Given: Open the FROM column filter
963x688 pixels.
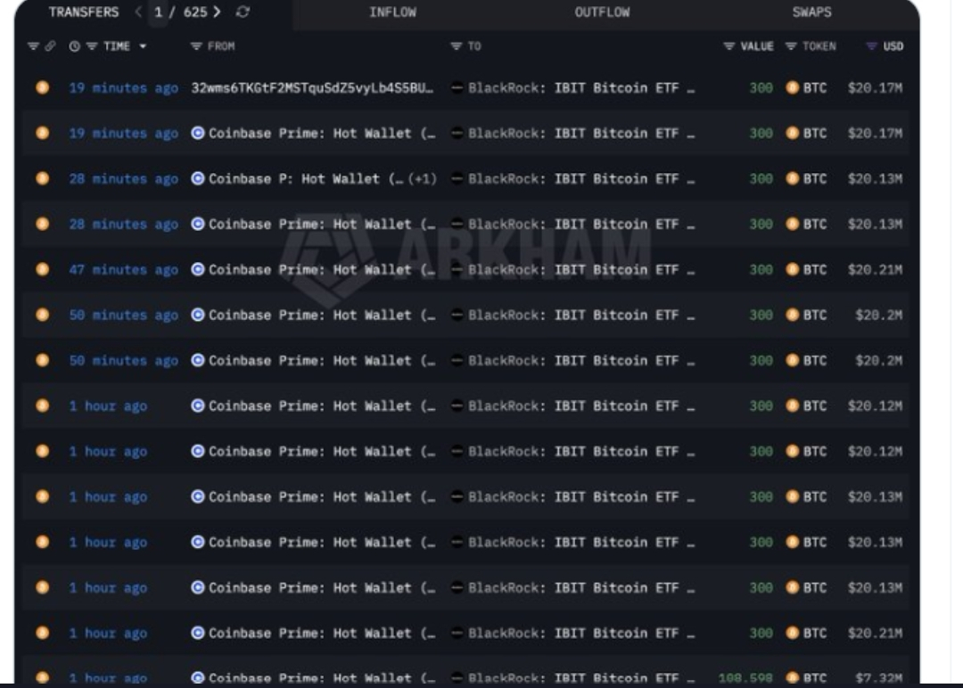Looking at the screenshot, I should coord(196,46).
